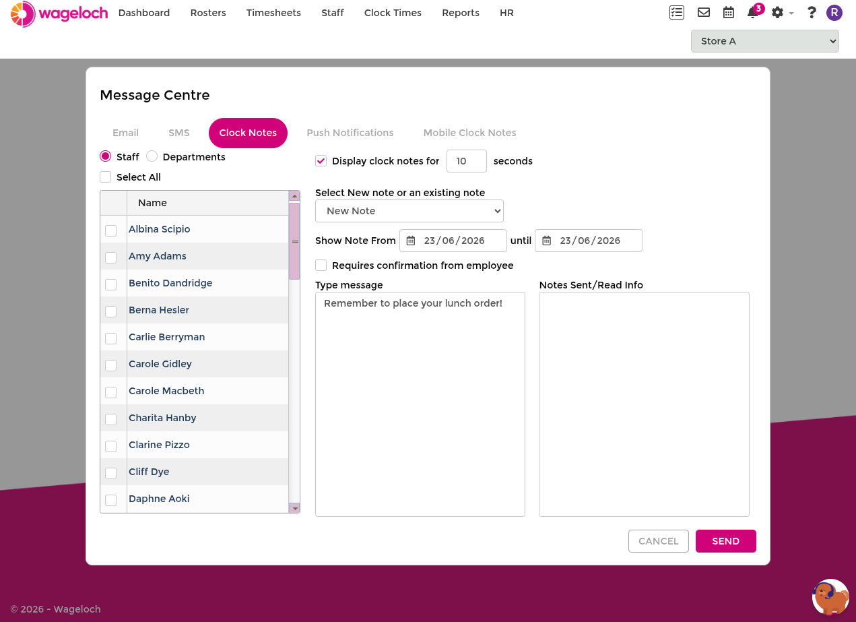Uncheck Display clock notes for checkbox

[321, 161]
